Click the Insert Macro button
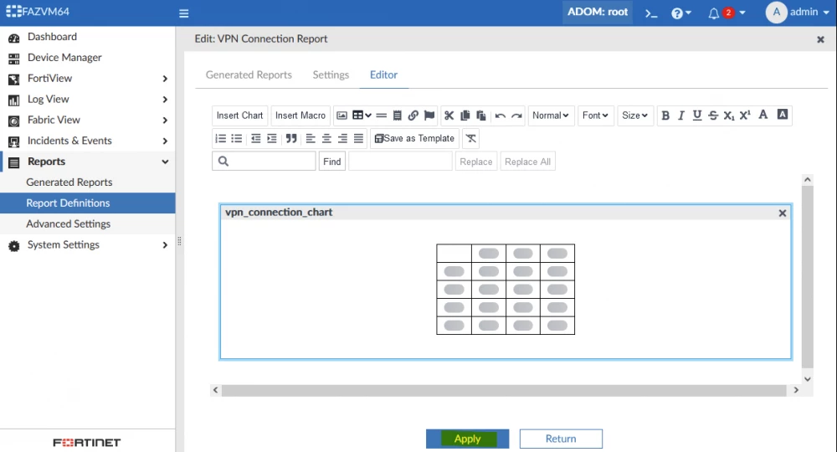 [300, 116]
